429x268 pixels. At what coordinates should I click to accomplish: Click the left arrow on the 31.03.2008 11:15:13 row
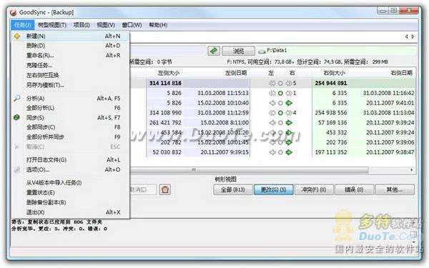click(x=272, y=93)
